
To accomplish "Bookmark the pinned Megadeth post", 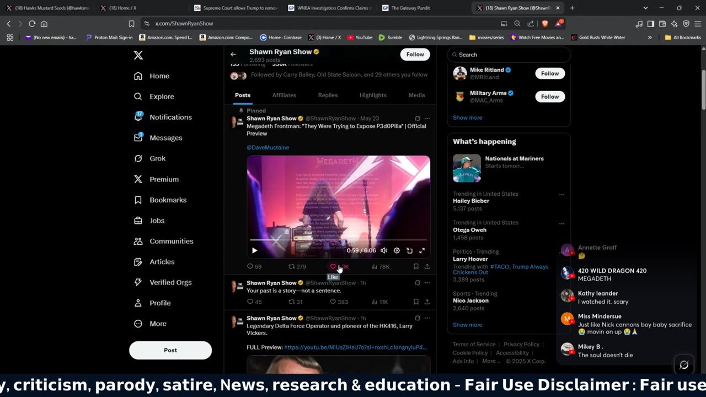I will [416, 267].
